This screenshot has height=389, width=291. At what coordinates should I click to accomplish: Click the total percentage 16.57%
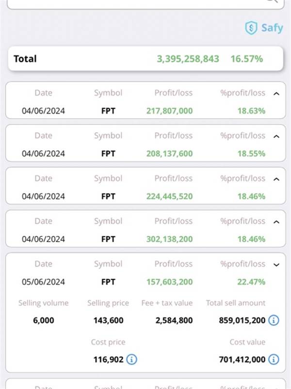pos(247,59)
